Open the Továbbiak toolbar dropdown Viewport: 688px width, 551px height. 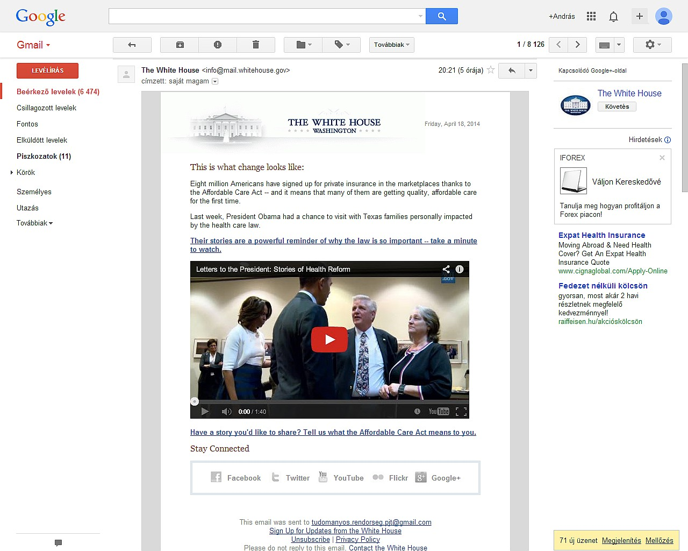click(x=392, y=45)
